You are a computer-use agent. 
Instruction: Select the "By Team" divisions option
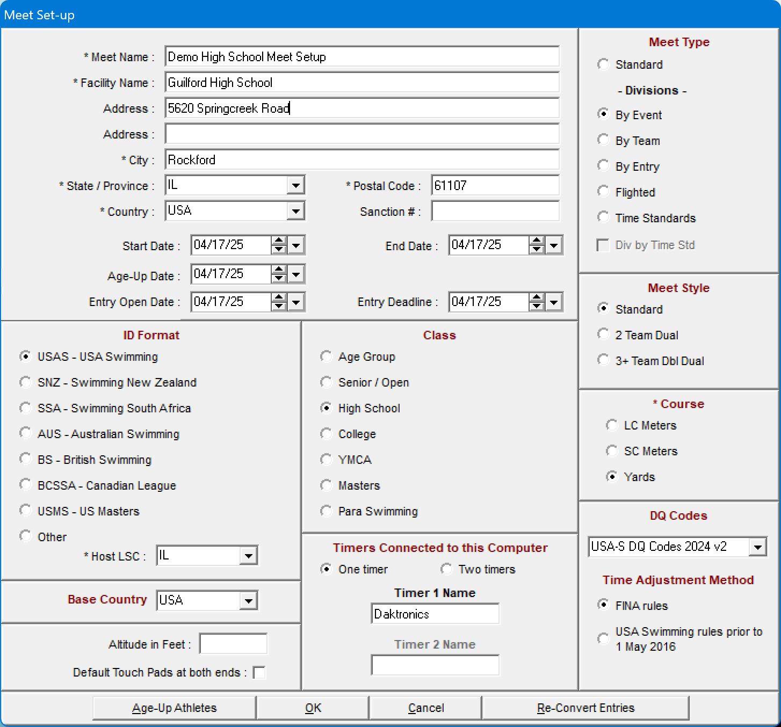(603, 140)
